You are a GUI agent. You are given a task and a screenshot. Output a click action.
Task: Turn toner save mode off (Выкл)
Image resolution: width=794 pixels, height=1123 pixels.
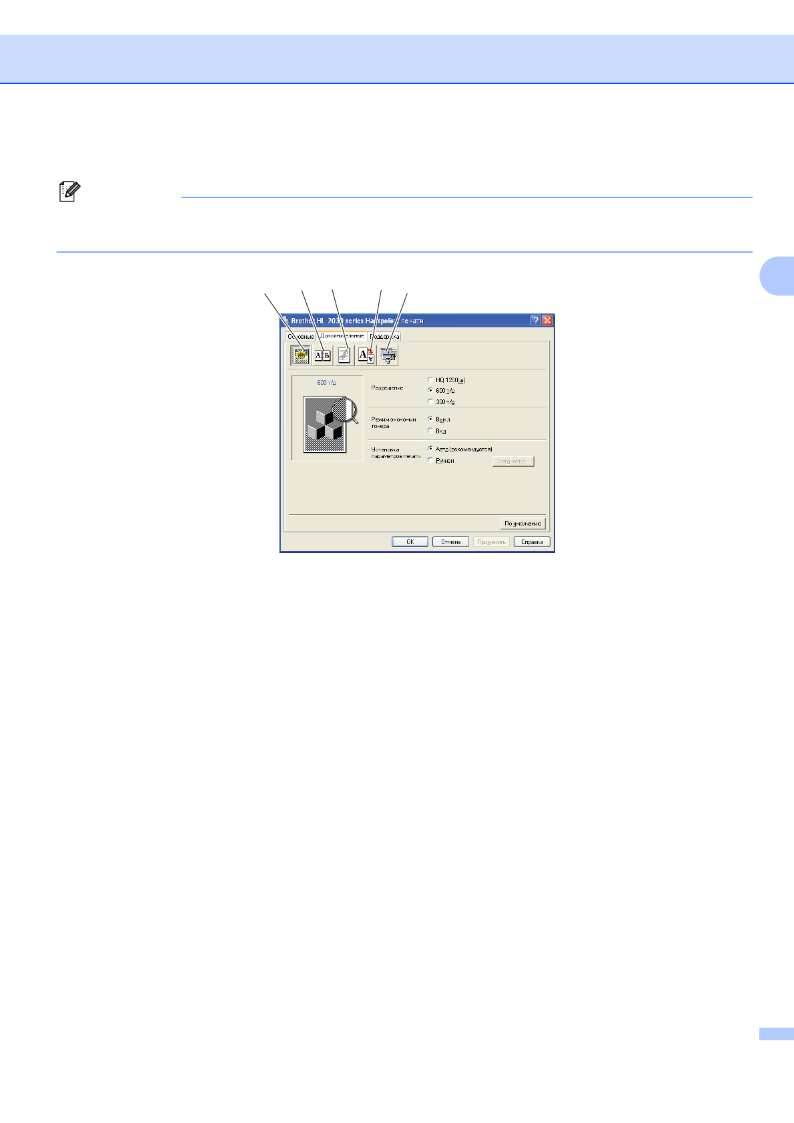coord(430,419)
